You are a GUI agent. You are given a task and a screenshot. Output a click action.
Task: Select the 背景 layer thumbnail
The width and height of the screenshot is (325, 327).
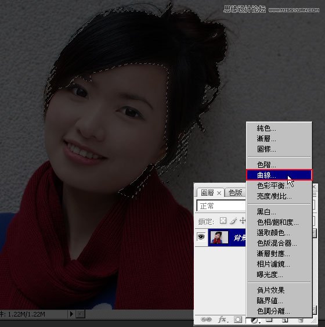pos(219,238)
